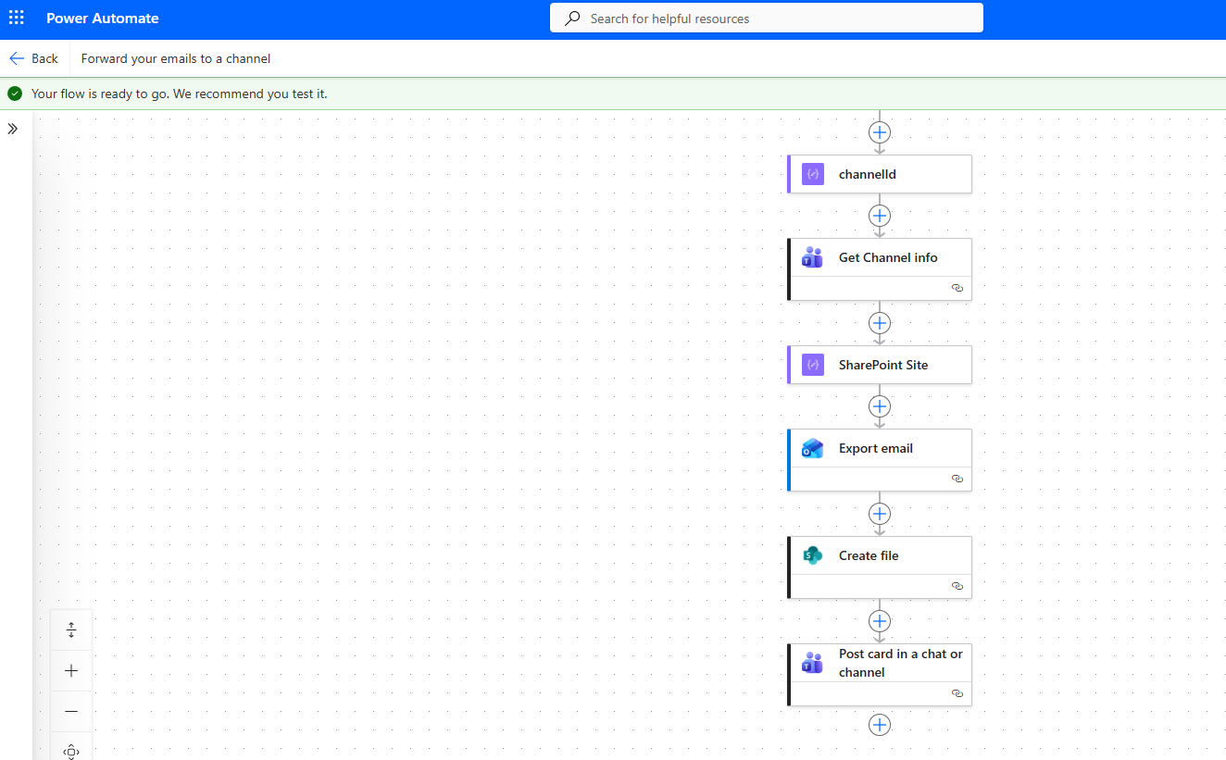Expand the left side panel chevron
Viewport: 1226px width, 760px height.
[13, 129]
